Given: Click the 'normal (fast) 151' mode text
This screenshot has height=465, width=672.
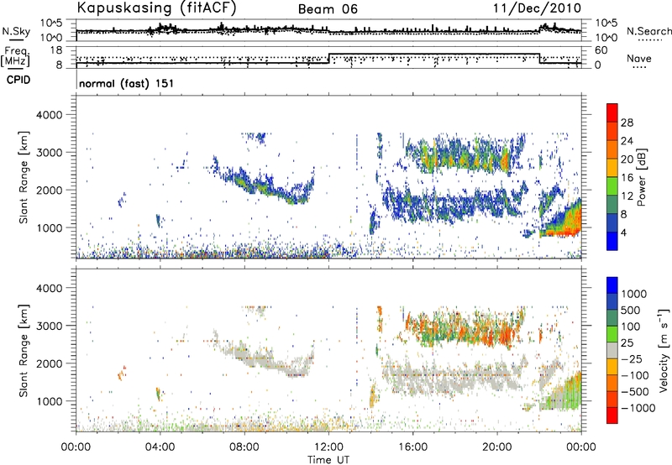Looking at the screenshot, I should coord(127,83).
